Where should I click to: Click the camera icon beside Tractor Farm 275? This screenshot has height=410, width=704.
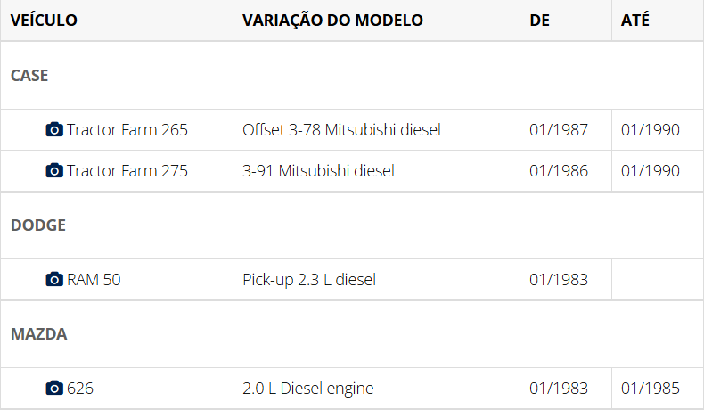(x=54, y=171)
